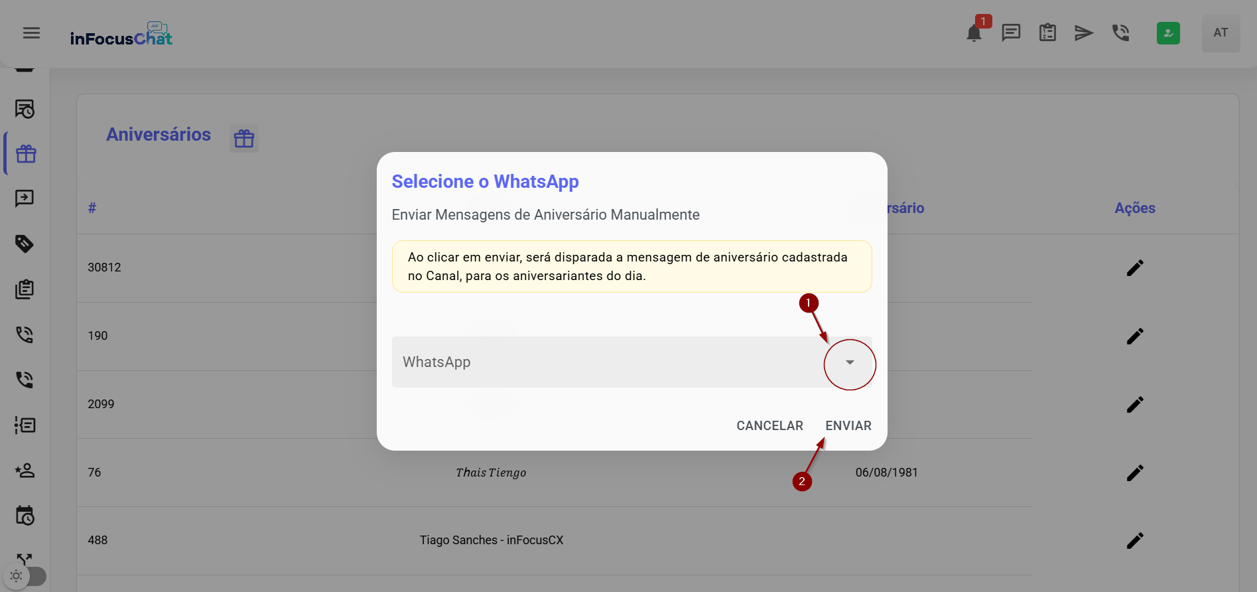Open the tags icon in sidebar

(25, 244)
